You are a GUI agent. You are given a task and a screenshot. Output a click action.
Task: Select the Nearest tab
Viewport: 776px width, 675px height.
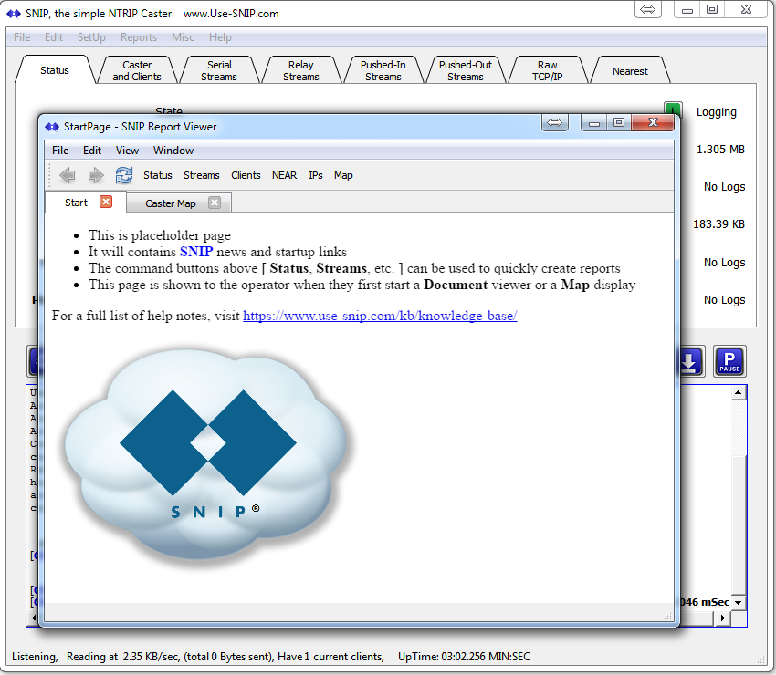[x=630, y=71]
